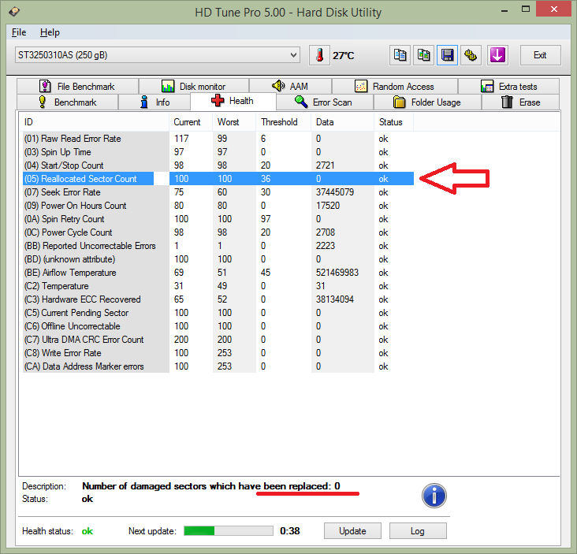Switch to the Disk monitor tab
Image resolution: width=577 pixels, height=554 pixels.
(194, 87)
